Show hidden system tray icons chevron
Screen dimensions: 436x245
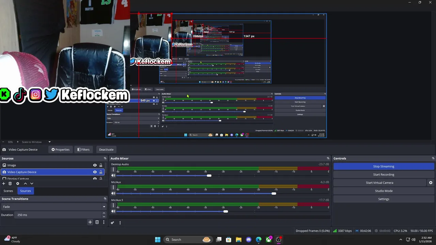pyautogui.click(x=401, y=240)
